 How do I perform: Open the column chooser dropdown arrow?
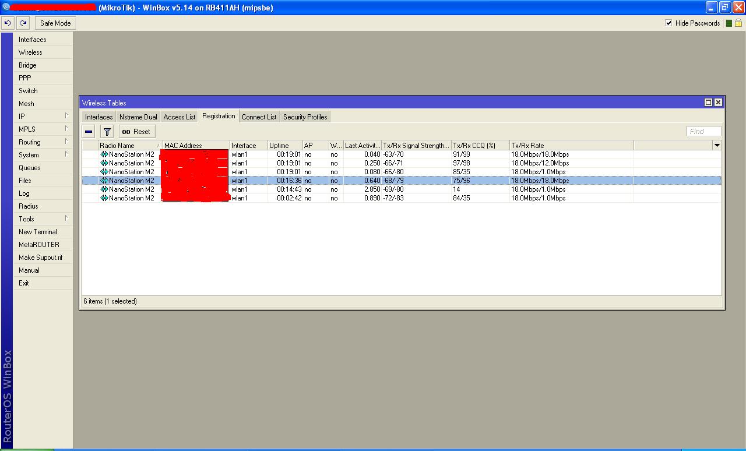tap(717, 145)
